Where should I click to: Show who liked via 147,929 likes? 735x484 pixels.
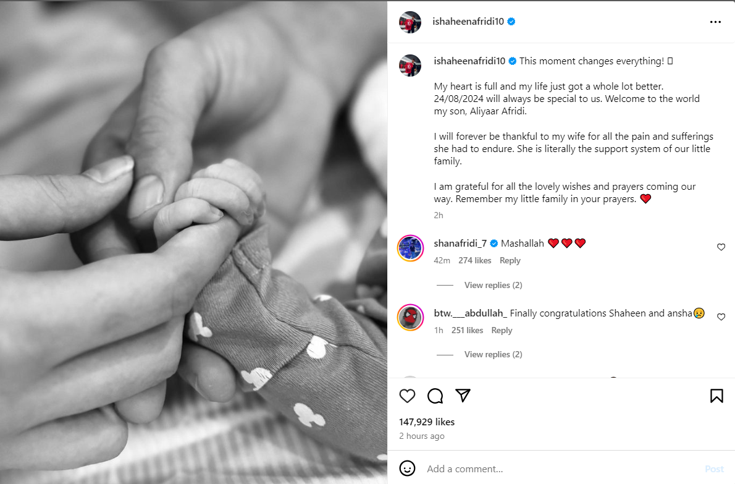tap(427, 422)
